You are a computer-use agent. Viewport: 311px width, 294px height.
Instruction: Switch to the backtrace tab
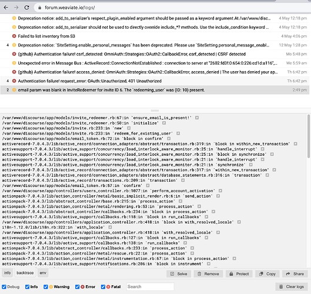(25, 273)
